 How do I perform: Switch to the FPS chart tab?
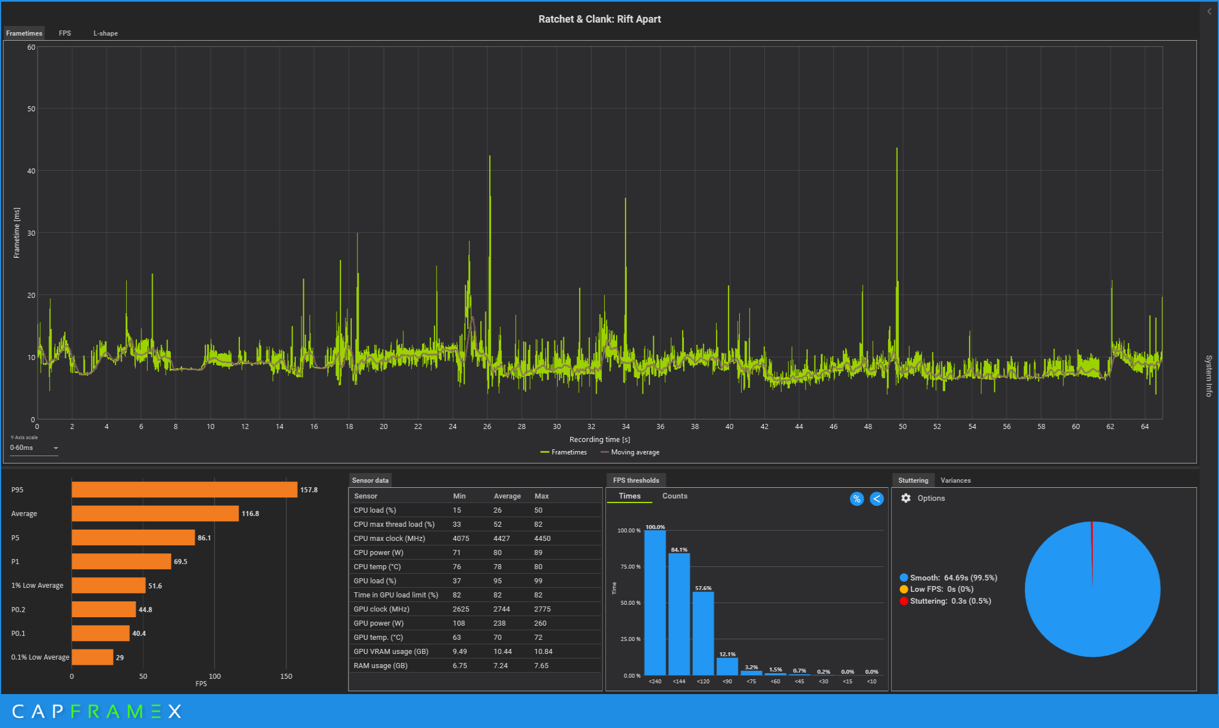pos(65,33)
